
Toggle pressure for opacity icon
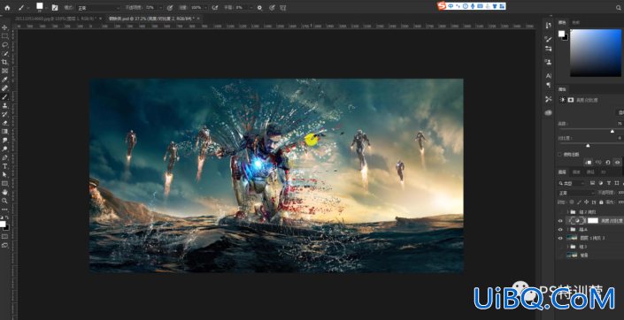tap(170, 8)
